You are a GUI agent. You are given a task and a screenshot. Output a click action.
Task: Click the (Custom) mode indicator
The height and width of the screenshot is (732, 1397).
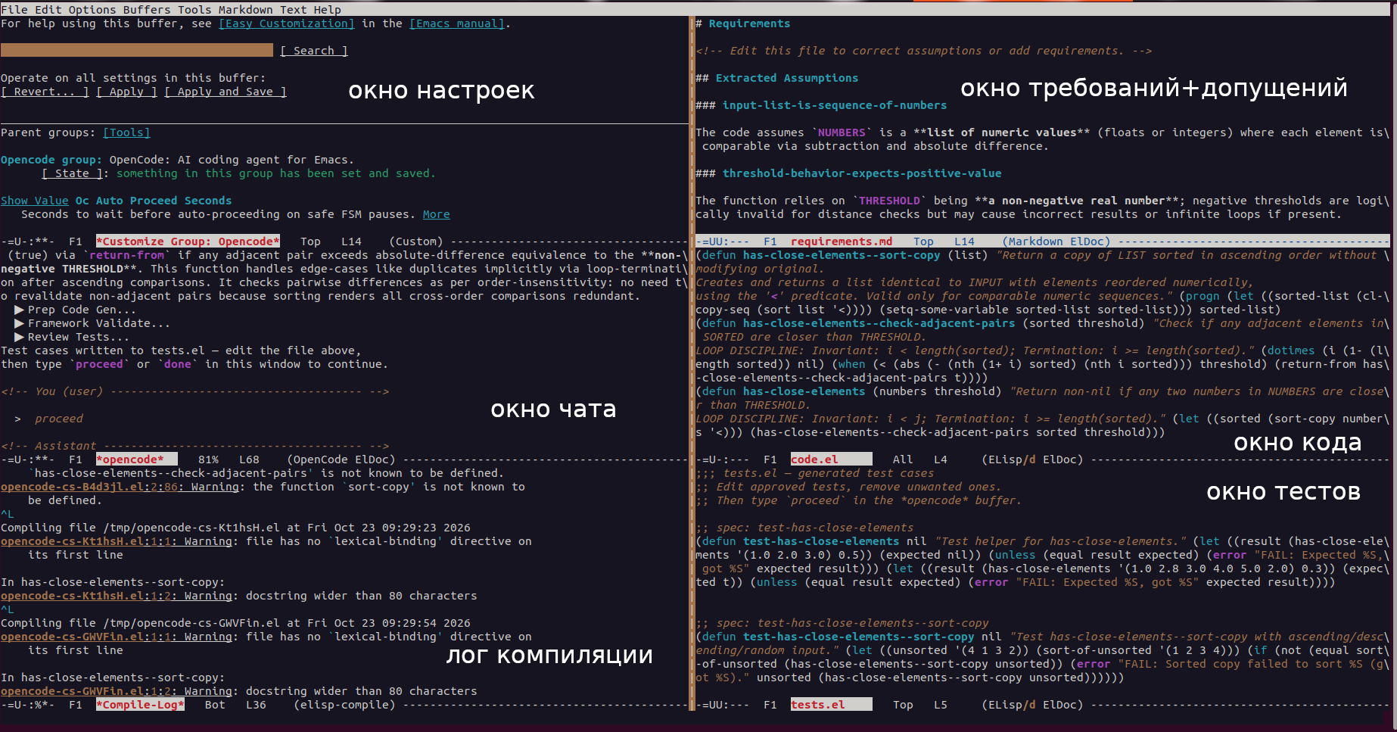click(x=416, y=241)
